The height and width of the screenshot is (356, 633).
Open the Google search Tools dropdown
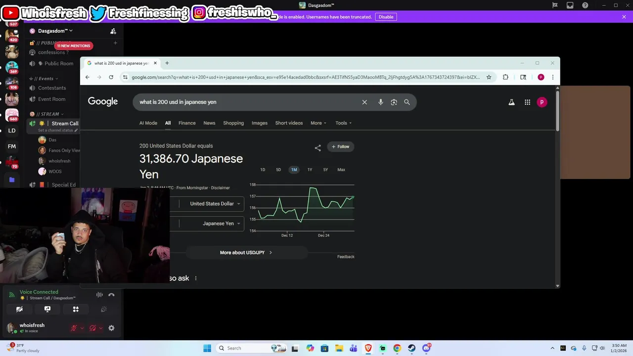pyautogui.click(x=344, y=123)
